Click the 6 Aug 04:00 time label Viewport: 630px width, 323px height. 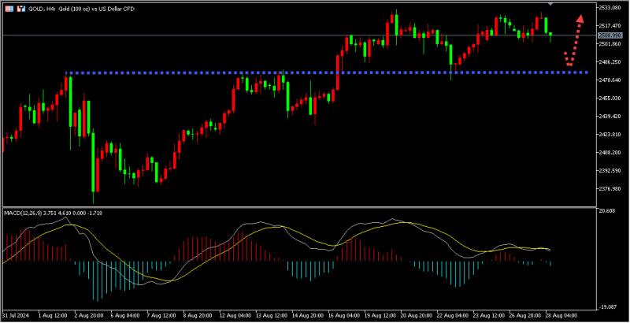pyautogui.click(x=124, y=315)
